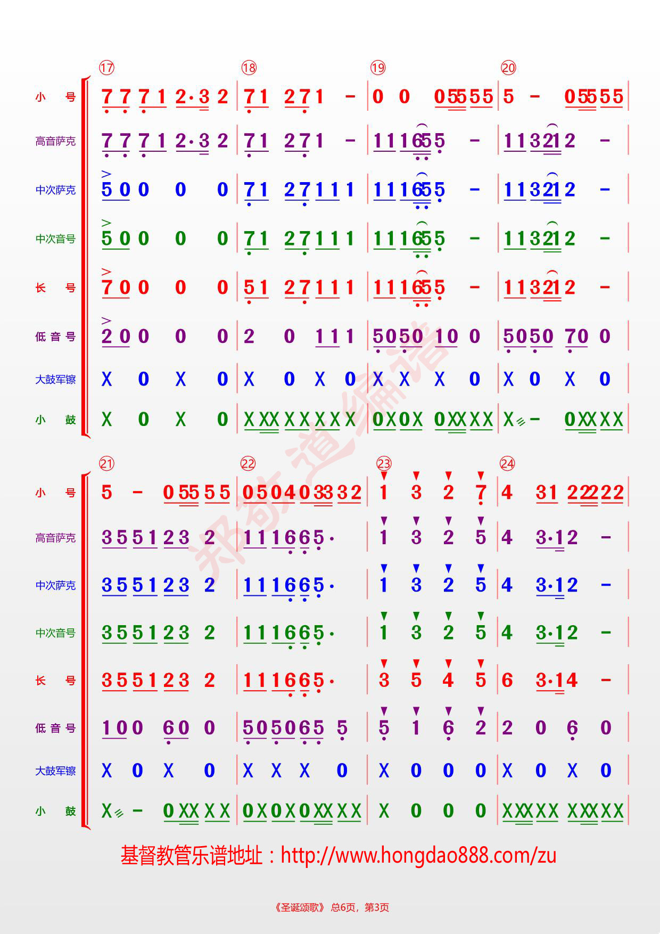This screenshot has height=934, width=660.
Task: Select the circled measure number 22 marker
Action: (x=248, y=463)
